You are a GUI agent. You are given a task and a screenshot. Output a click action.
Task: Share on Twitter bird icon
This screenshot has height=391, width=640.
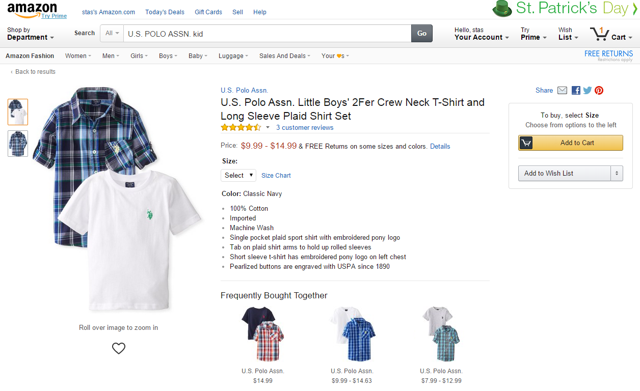click(588, 90)
